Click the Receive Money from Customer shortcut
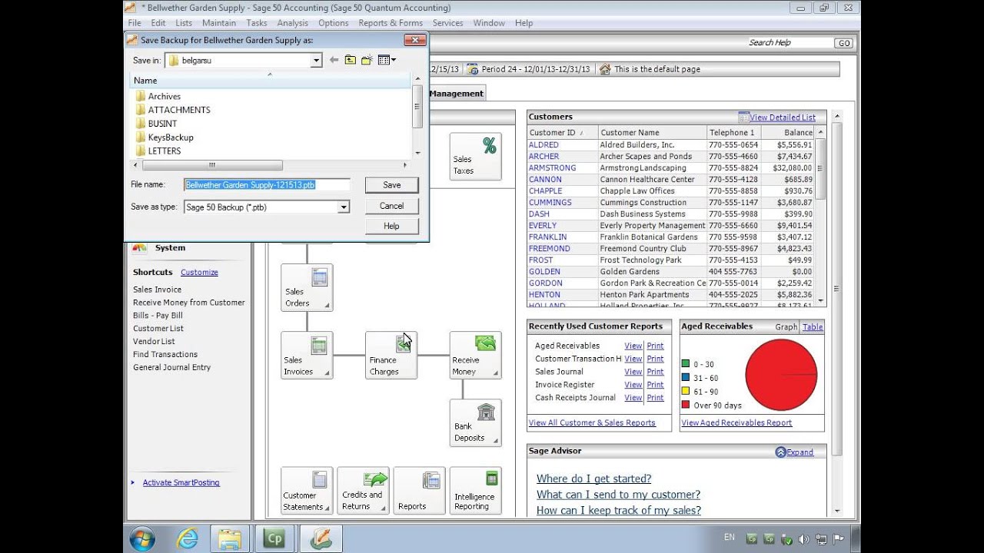The width and height of the screenshot is (984, 553). click(x=189, y=303)
